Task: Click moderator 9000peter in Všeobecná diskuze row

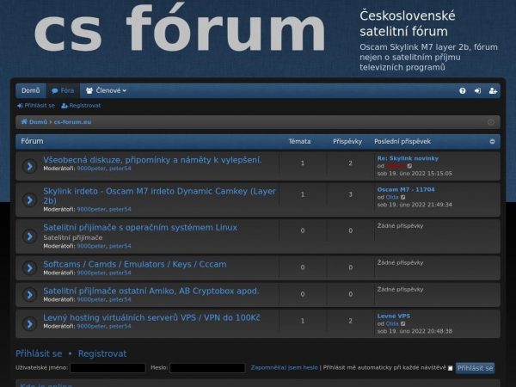Action: point(91,169)
